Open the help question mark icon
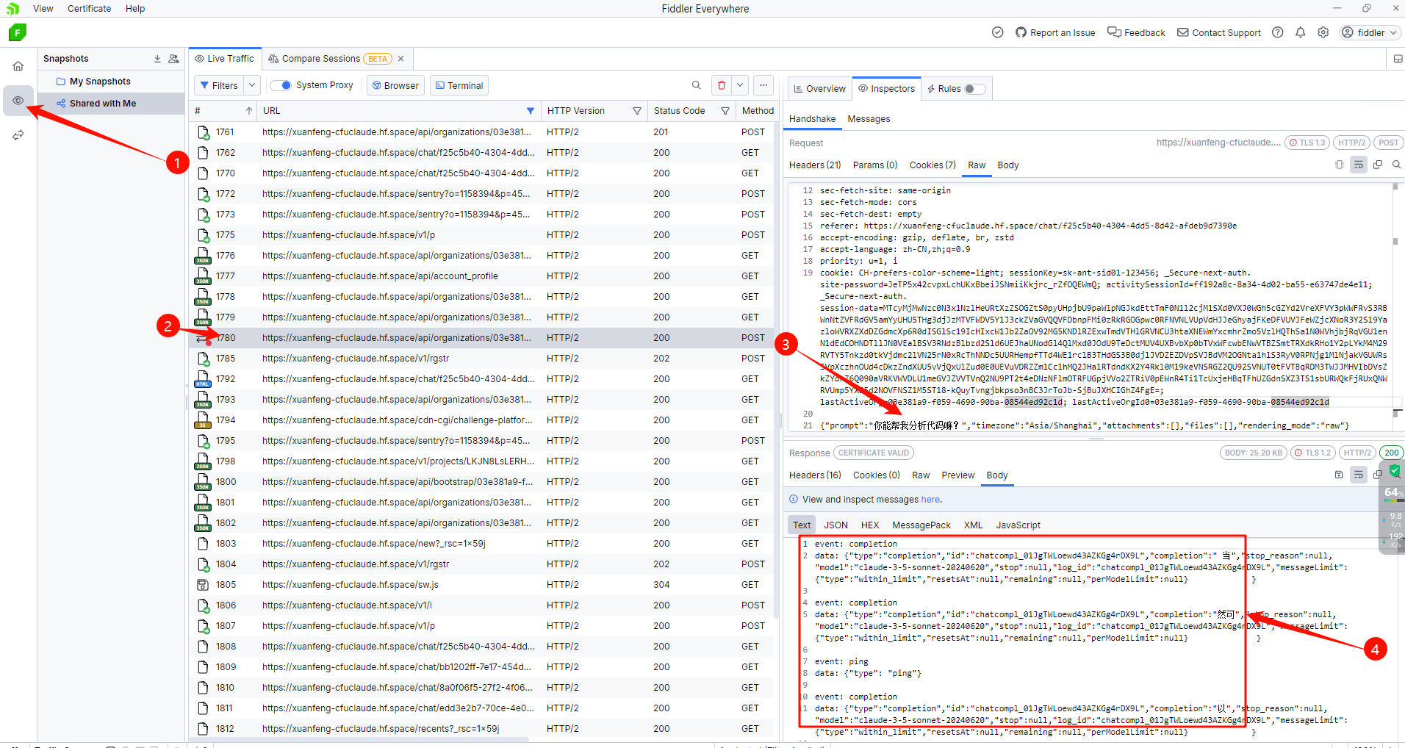 (x=1278, y=32)
